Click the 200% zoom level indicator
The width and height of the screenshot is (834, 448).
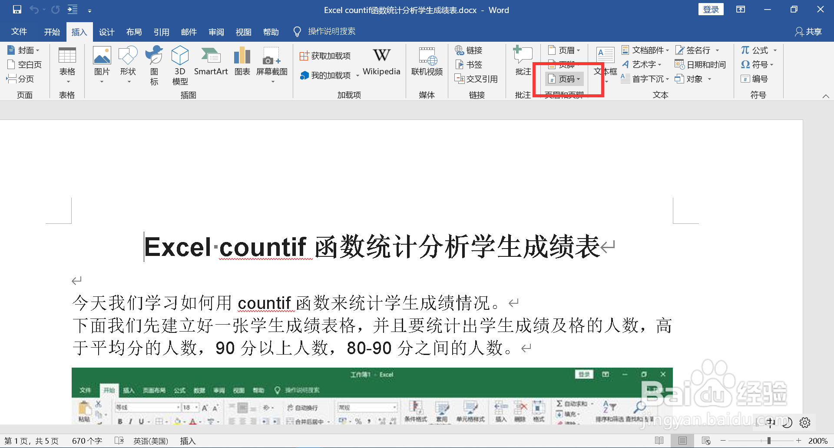(818, 441)
